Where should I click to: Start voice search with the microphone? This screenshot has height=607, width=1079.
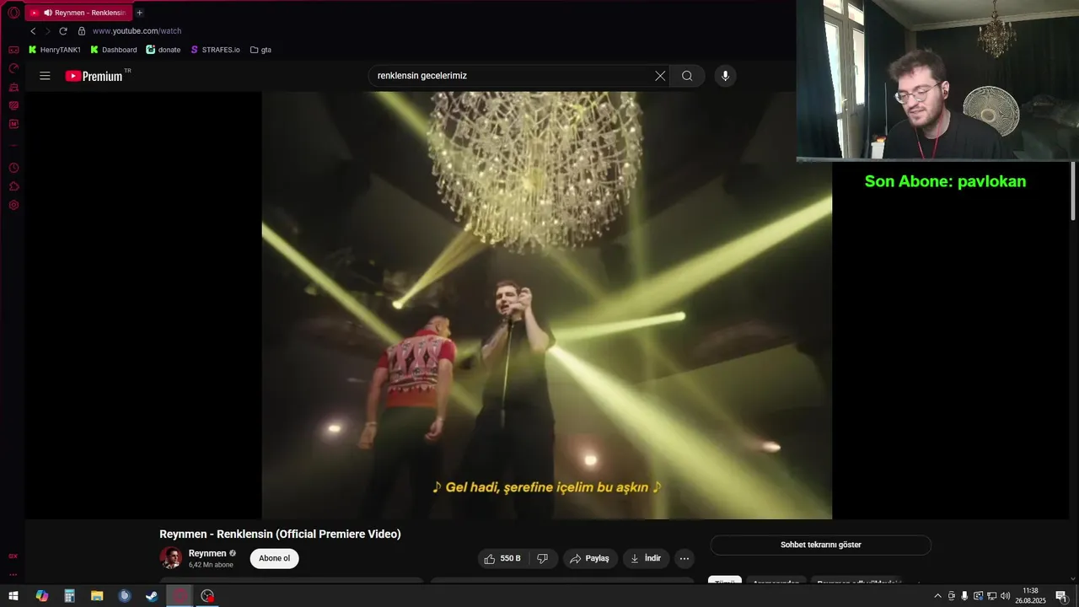tap(725, 76)
